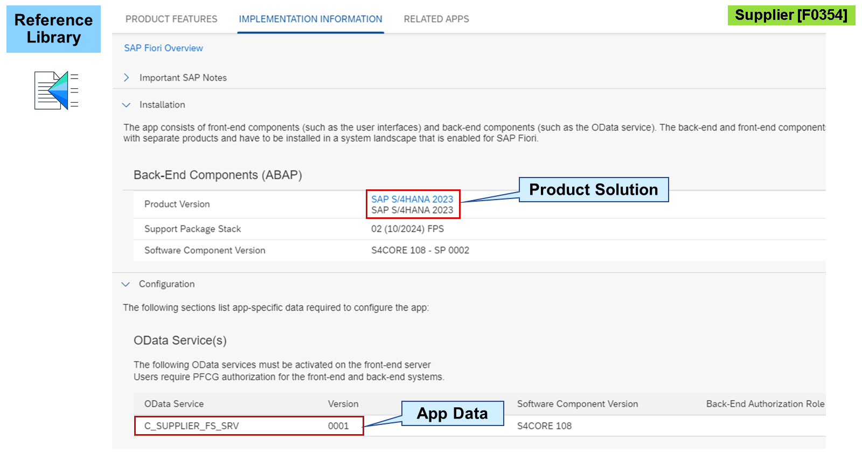Click the Support Package Stack label
This screenshot has height=454, width=862.
pyautogui.click(x=192, y=229)
